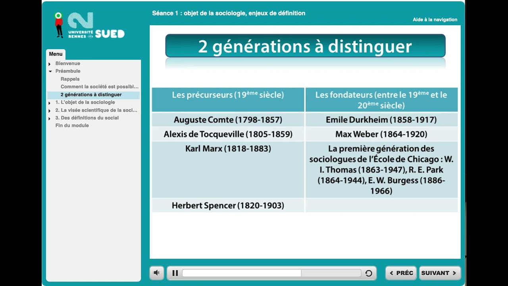Image resolution: width=508 pixels, height=286 pixels.
Task: Mute the audio with the speaker icon
Action: (157, 273)
